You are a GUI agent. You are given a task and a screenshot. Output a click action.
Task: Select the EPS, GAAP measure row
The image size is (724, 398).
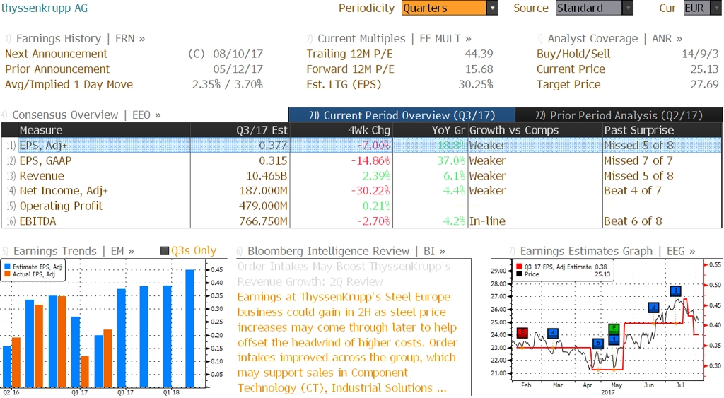point(361,160)
